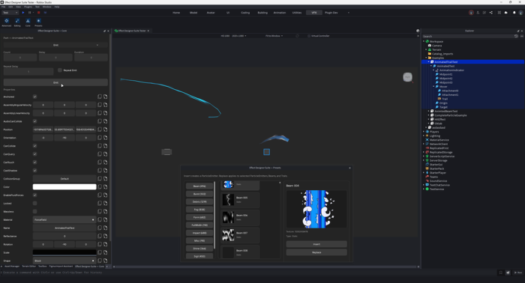Copy the Material property value
Image resolution: width=525 pixels, height=283 pixels.
100,219
